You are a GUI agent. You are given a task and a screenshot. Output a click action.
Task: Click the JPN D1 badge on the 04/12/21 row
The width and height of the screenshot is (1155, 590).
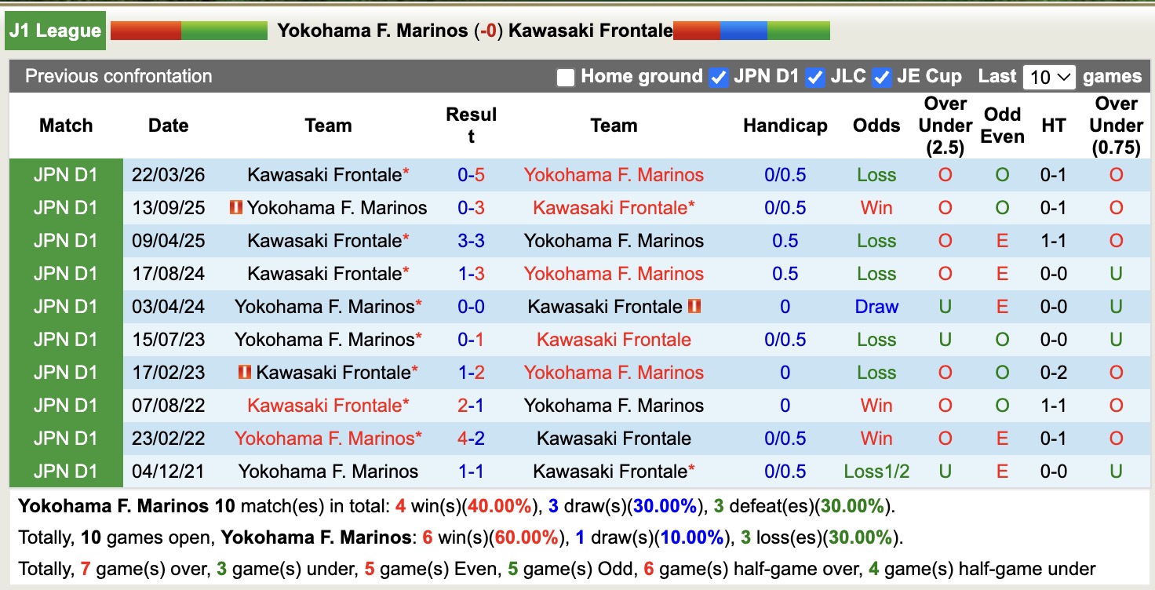tap(66, 471)
